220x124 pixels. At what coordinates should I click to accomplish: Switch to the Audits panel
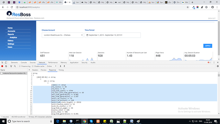(93, 62)
